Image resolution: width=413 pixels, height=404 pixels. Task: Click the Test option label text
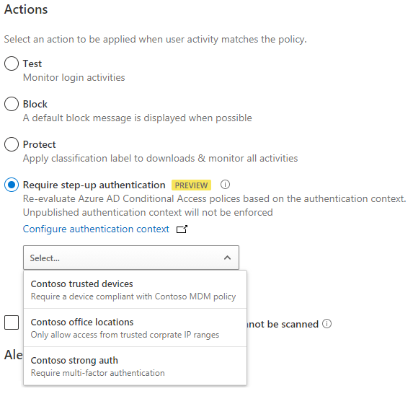point(32,63)
